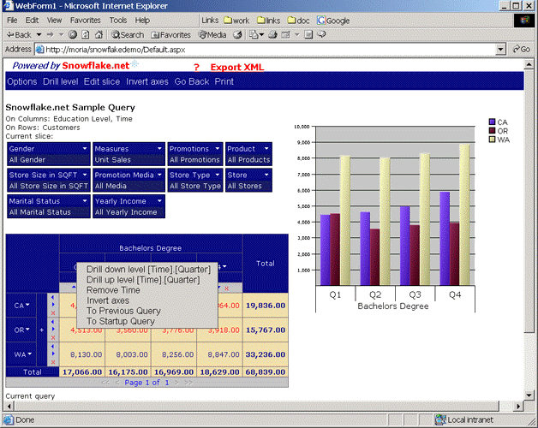Click the plus sign beside OR row
The width and height of the screenshot is (538, 428).
point(41,330)
